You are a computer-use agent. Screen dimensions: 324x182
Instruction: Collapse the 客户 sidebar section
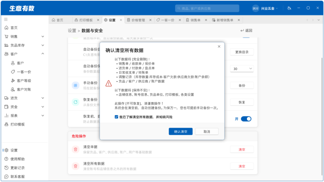click(43, 54)
